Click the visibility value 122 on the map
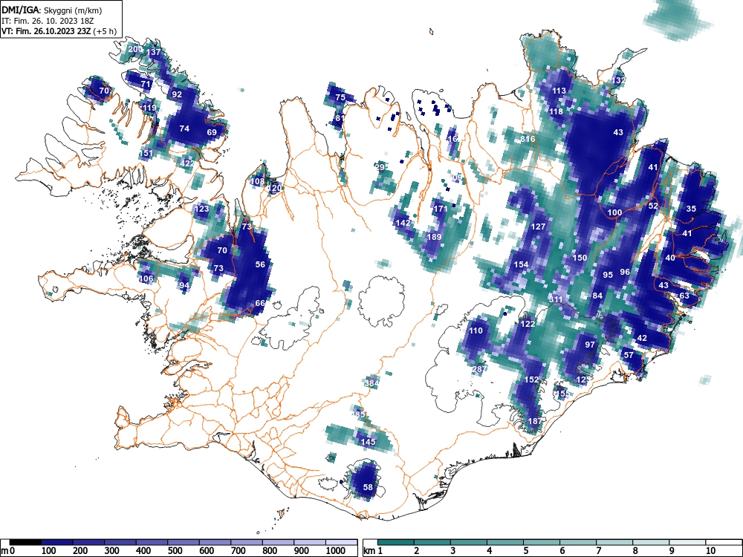Image resolution: width=743 pixels, height=557 pixels. point(528,324)
